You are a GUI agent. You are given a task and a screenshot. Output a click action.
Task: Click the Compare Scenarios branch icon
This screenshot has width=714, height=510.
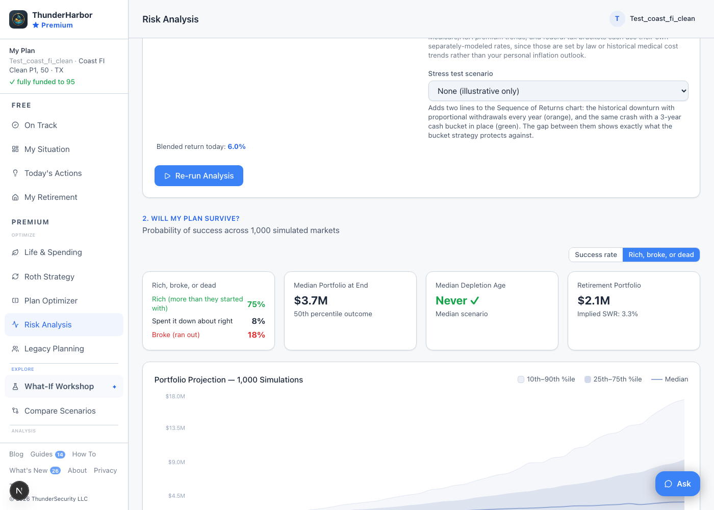coord(15,411)
